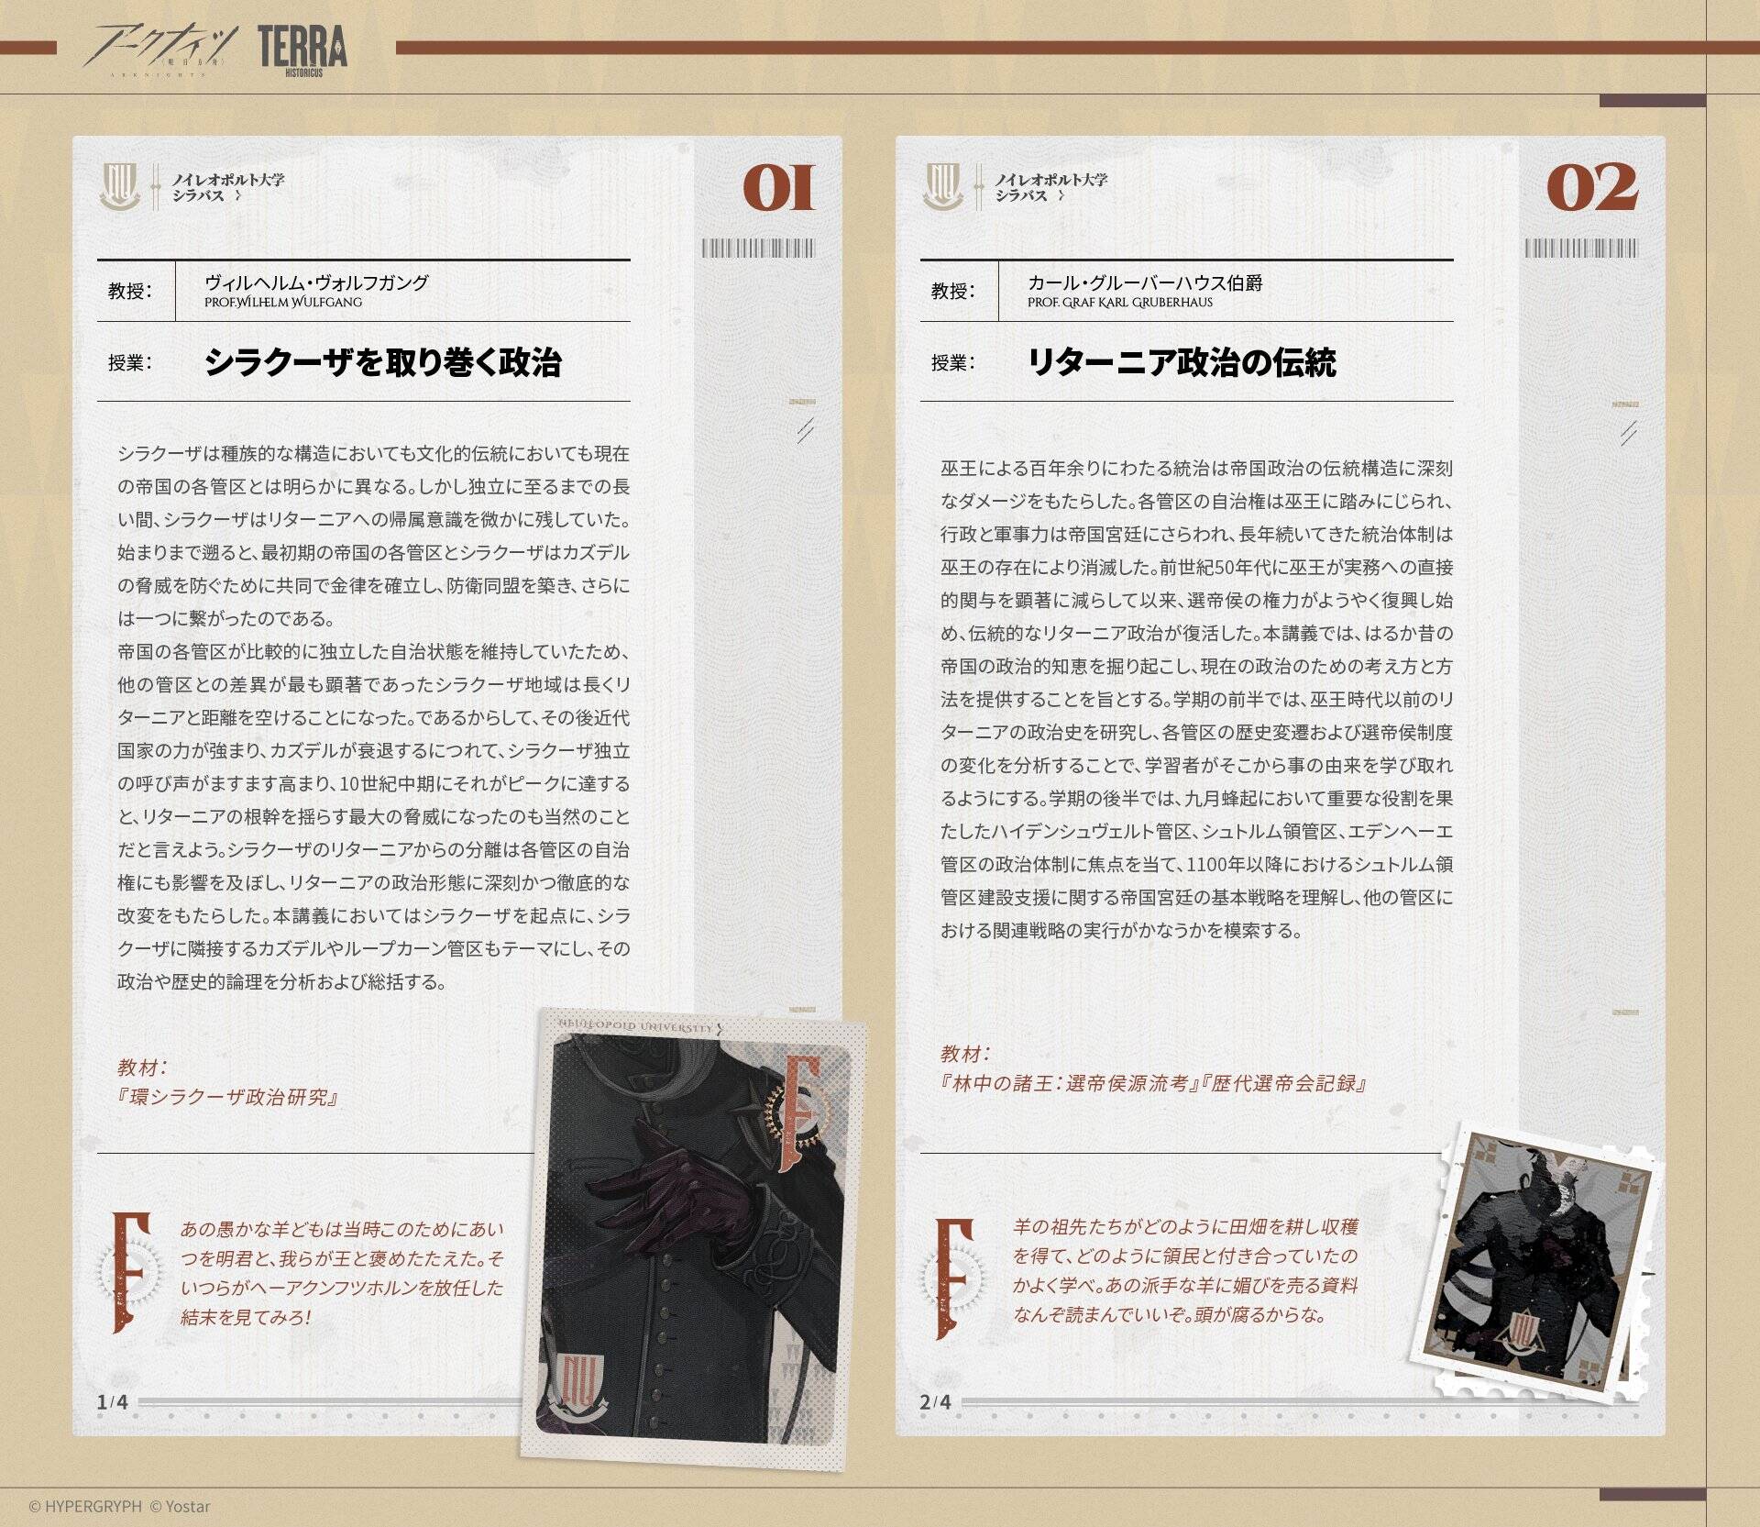Click professor name カール・グルーバーハウス伯爵
The image size is (1760, 1527).
click(1145, 283)
